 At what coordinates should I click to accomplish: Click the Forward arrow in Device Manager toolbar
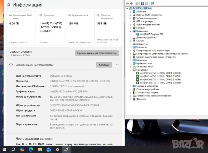point(131,4)
